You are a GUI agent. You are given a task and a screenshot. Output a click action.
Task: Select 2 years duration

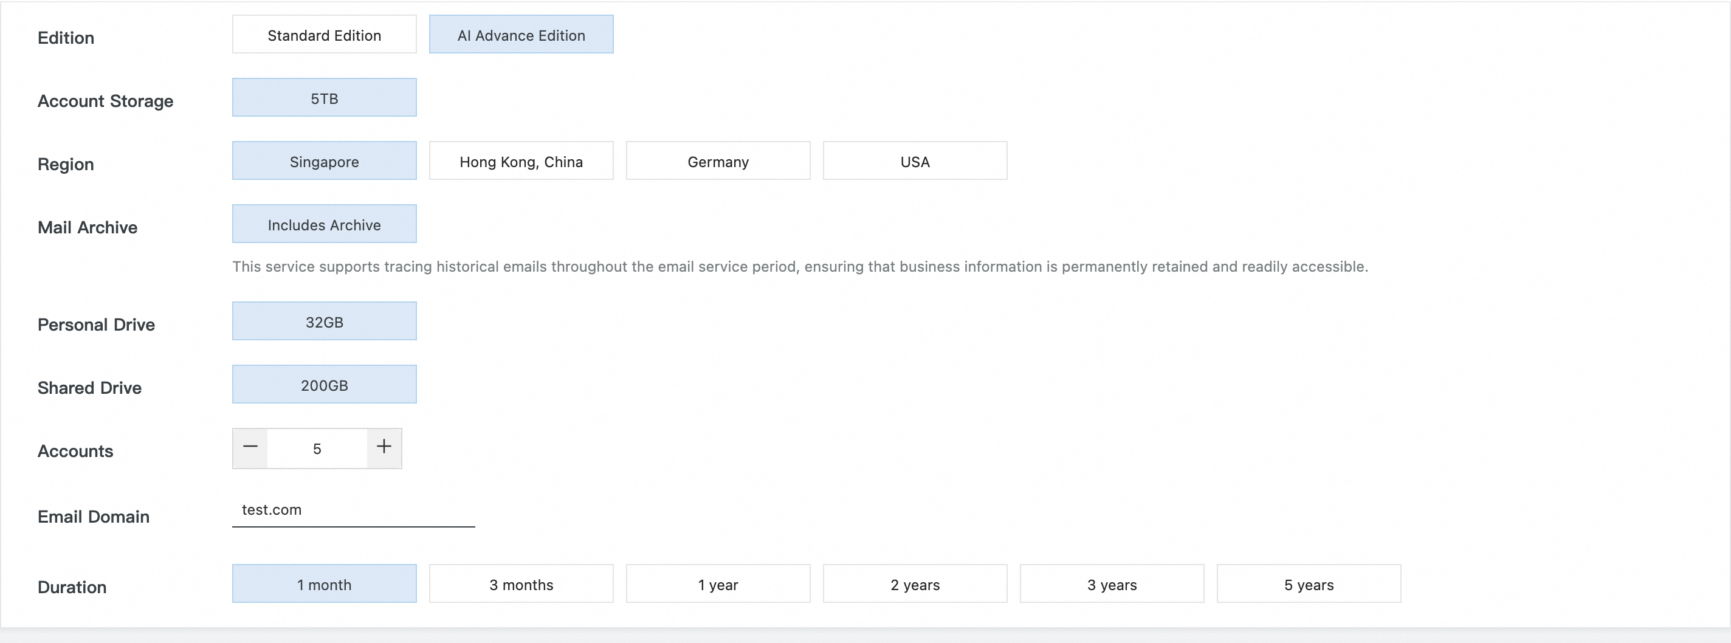pyautogui.click(x=915, y=584)
